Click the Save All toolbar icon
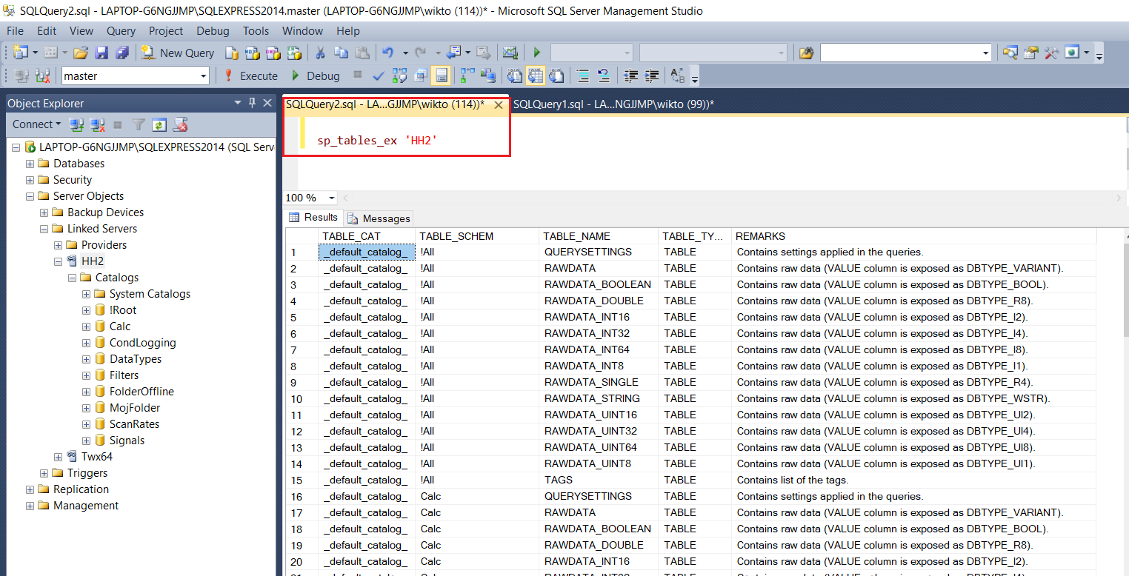This screenshot has height=576, width=1129. pyautogui.click(x=121, y=53)
